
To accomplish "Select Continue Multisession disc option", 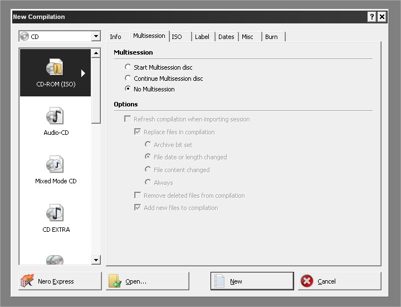I will pyautogui.click(x=128, y=79).
